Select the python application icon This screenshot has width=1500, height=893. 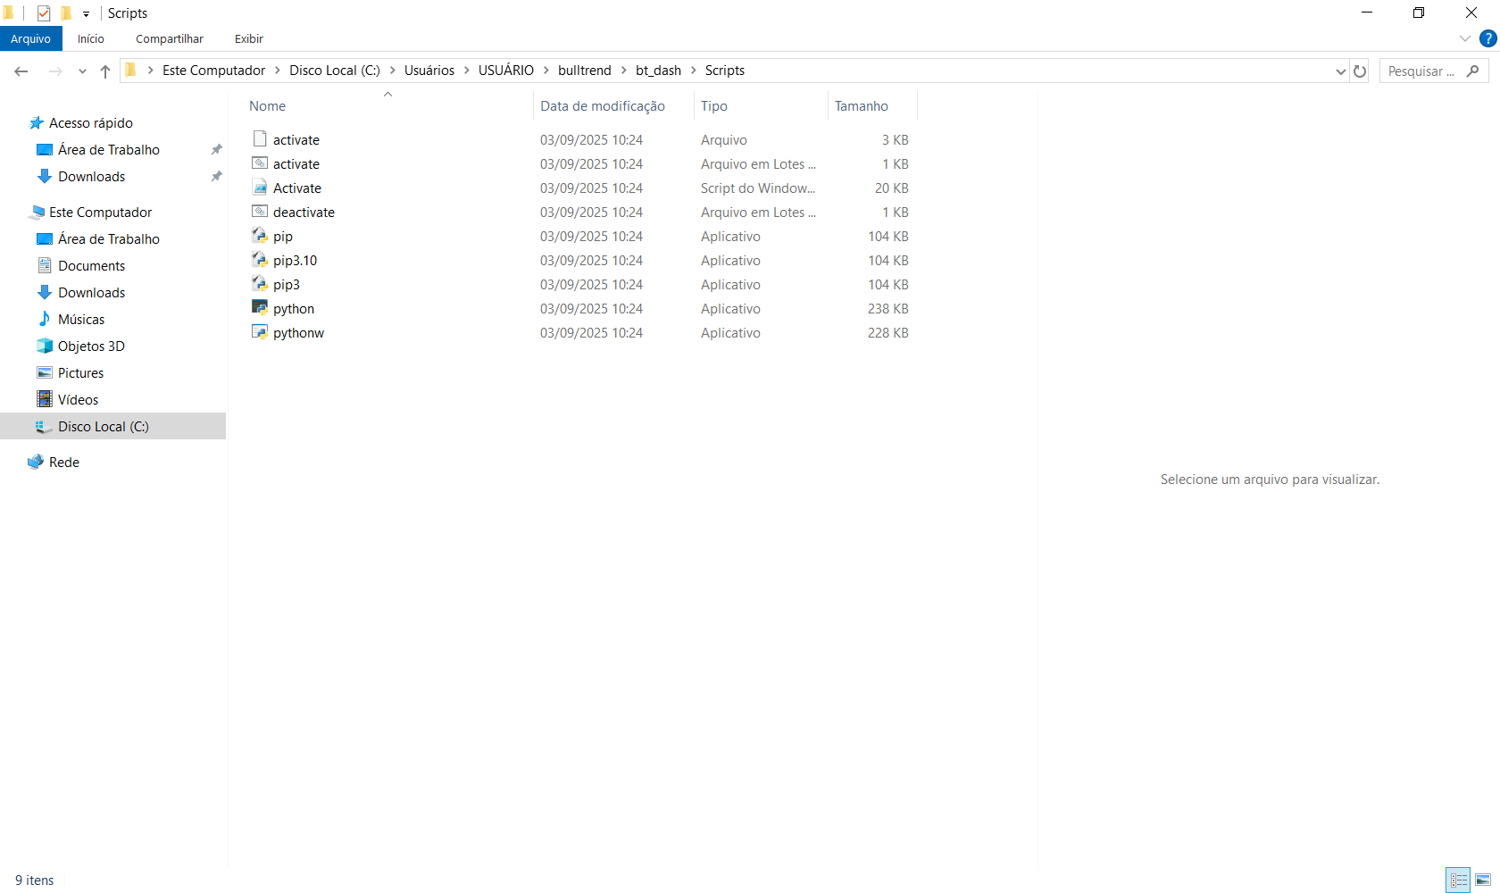(260, 308)
